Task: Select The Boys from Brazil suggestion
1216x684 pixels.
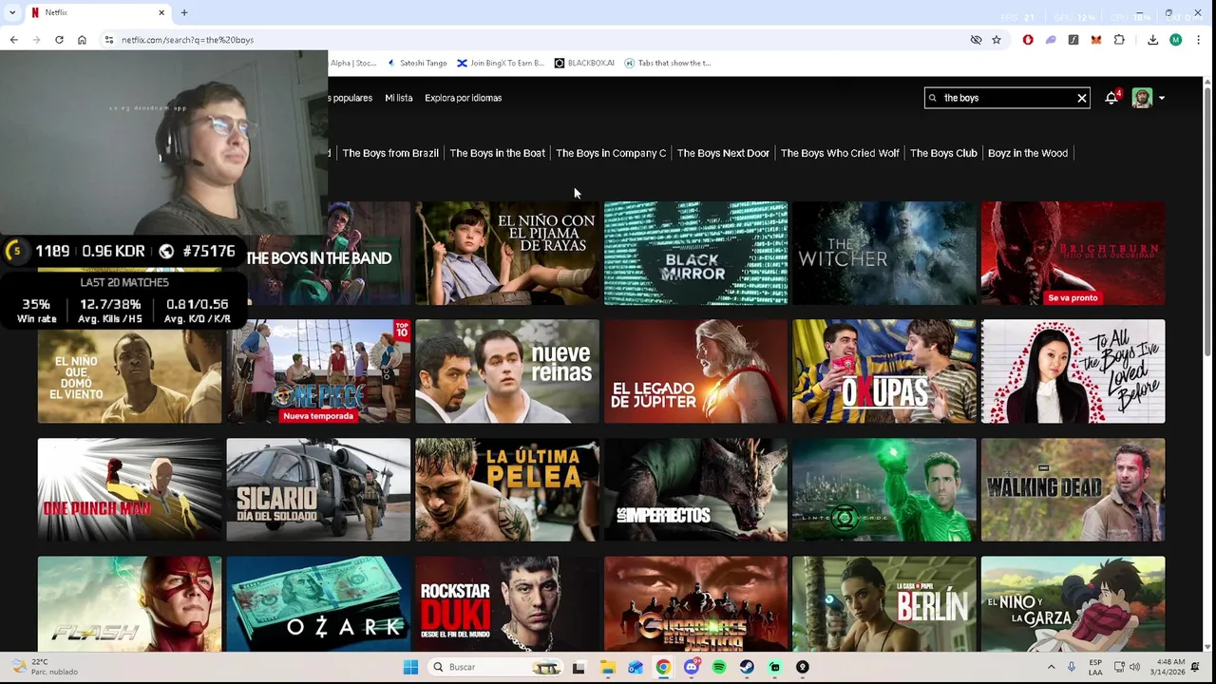Action: click(390, 153)
